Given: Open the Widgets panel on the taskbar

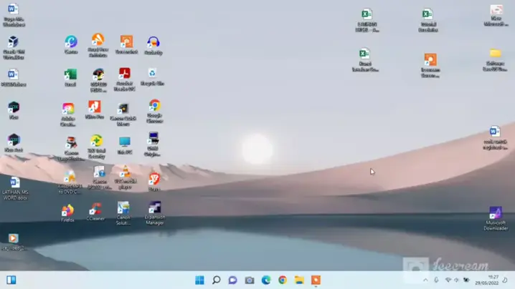Looking at the screenshot, I should (x=11, y=280).
